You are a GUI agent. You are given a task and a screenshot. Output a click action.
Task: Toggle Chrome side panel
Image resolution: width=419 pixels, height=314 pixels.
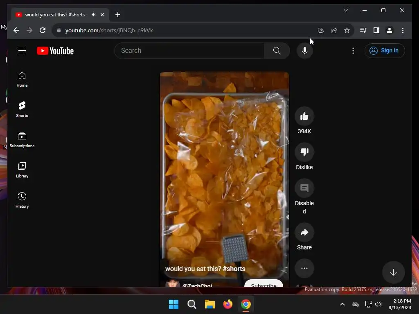[376, 30]
